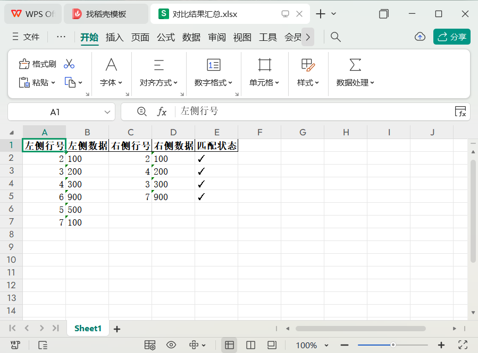The image size is (478, 353).
Task: Open the Font (字体) A icon
Action: pos(111,65)
